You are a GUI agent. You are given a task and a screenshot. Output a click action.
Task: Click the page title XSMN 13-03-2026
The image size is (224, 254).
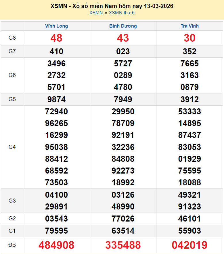pyautogui.click(x=112, y=6)
